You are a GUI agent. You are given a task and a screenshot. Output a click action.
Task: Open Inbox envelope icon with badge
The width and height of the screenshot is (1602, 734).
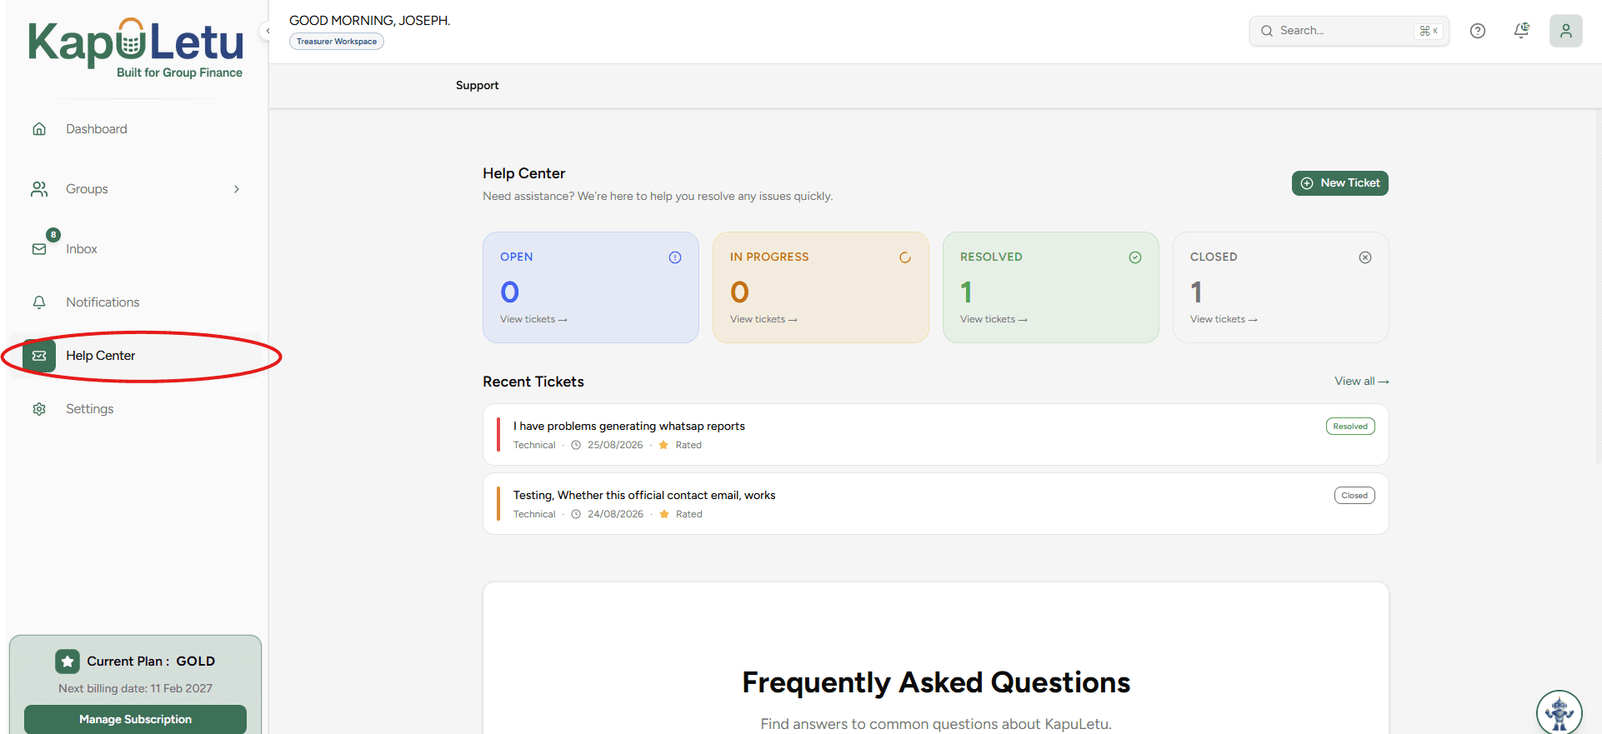click(39, 249)
